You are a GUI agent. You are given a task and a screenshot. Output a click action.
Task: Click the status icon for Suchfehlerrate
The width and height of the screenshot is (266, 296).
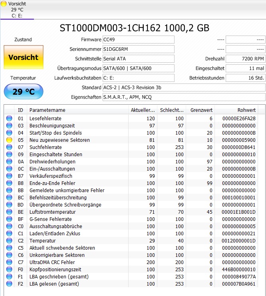pos(9,147)
